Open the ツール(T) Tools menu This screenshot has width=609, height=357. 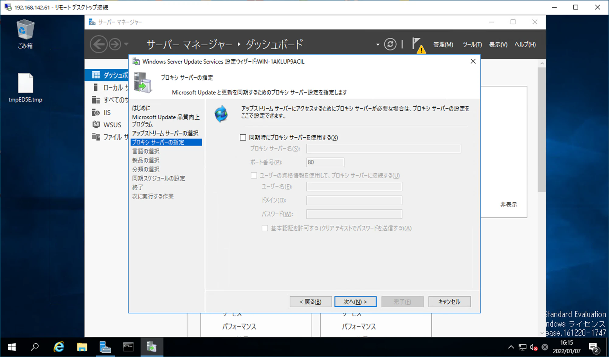[x=472, y=45]
